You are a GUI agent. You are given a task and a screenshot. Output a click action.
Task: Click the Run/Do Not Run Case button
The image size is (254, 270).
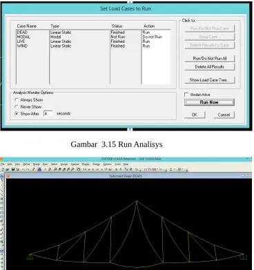pyautogui.click(x=210, y=28)
